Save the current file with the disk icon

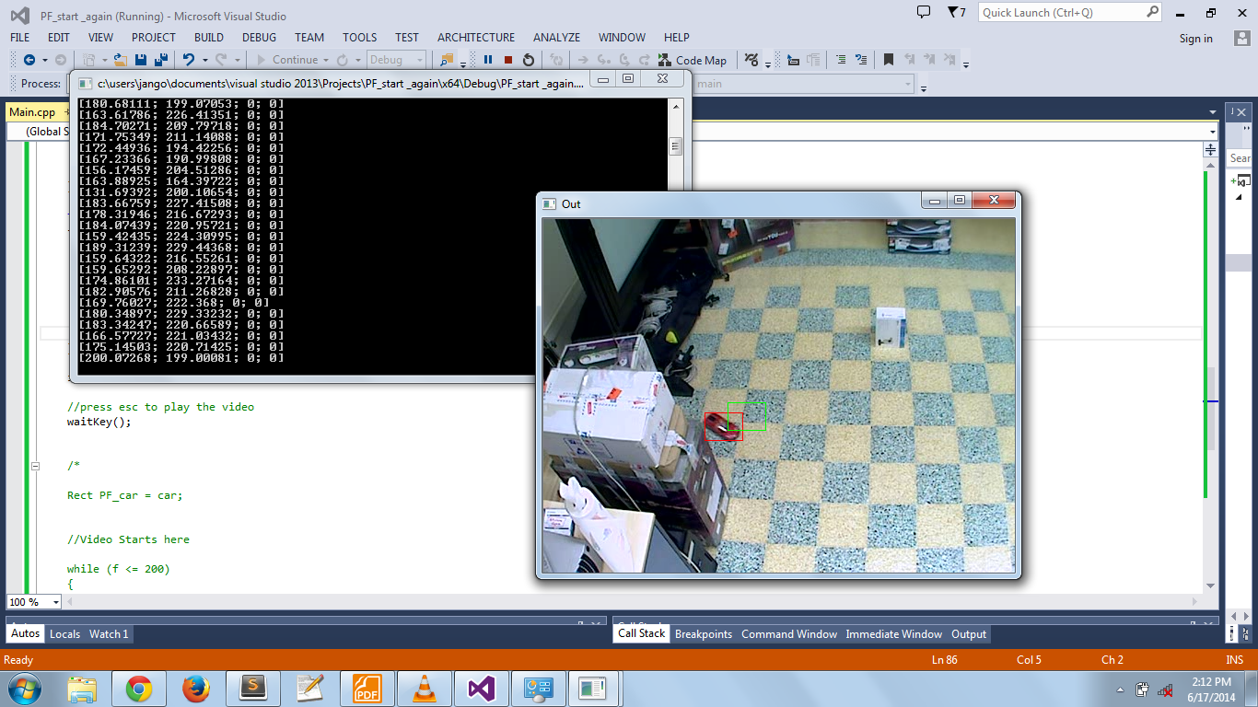coord(141,60)
